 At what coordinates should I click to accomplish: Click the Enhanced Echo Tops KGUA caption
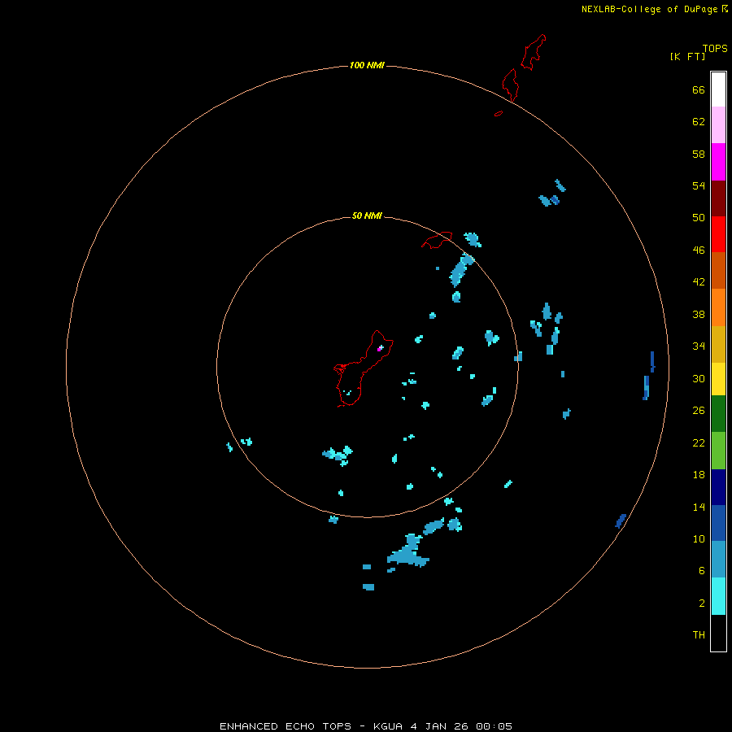tap(366, 726)
